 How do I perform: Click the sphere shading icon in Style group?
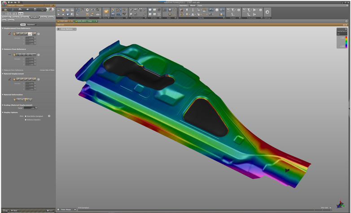pyautogui.click(x=170, y=10)
